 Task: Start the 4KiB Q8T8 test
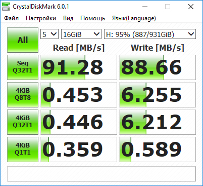click(23, 95)
